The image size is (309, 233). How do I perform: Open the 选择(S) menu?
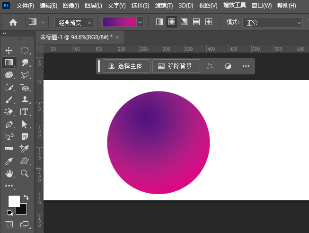coord(141,6)
